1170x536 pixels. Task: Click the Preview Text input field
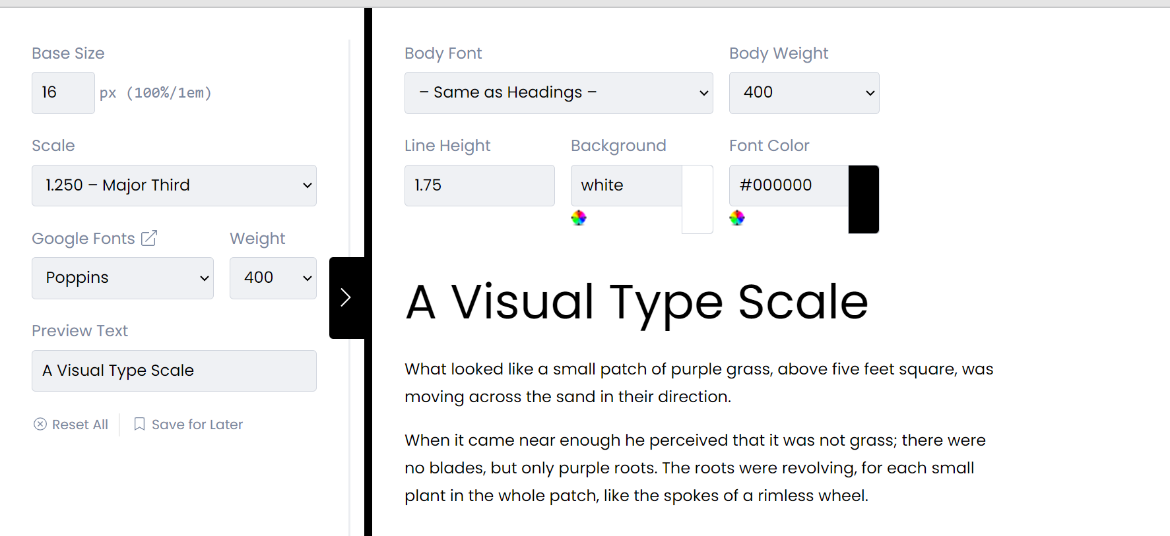coord(174,371)
